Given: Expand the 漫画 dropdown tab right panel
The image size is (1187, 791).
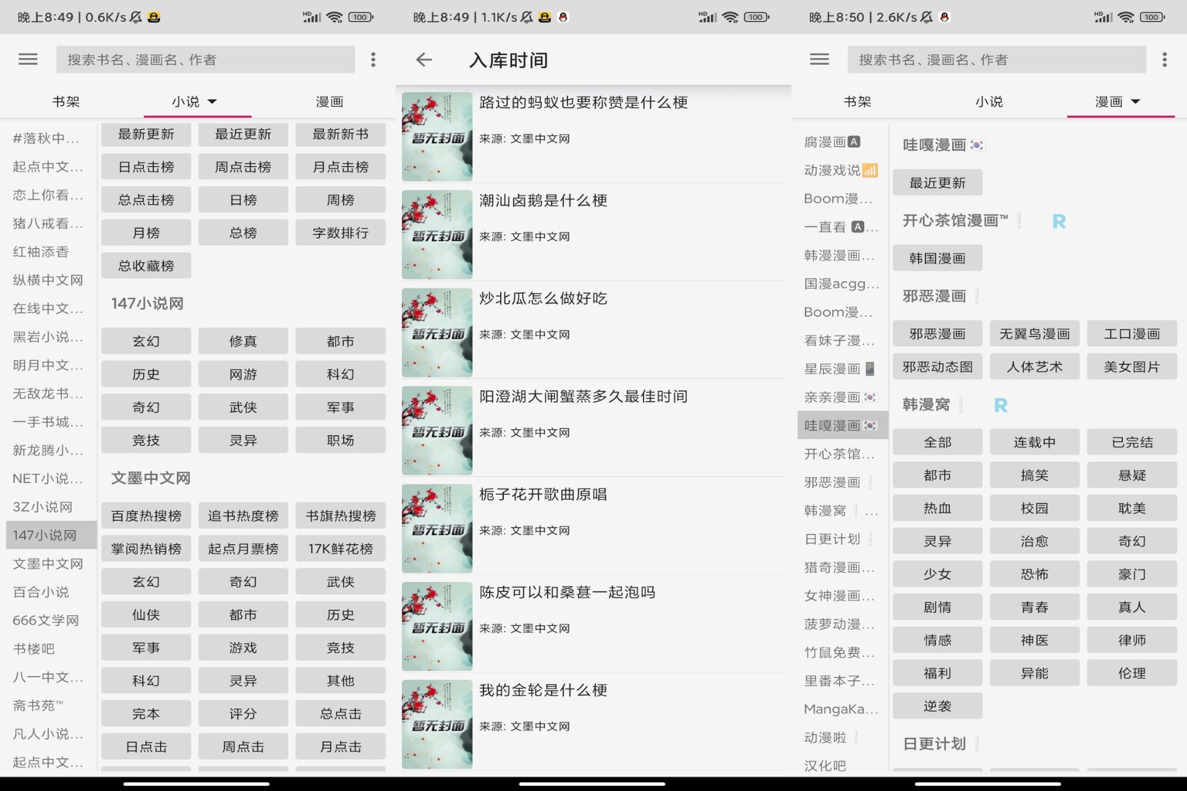Looking at the screenshot, I should pos(1114,101).
